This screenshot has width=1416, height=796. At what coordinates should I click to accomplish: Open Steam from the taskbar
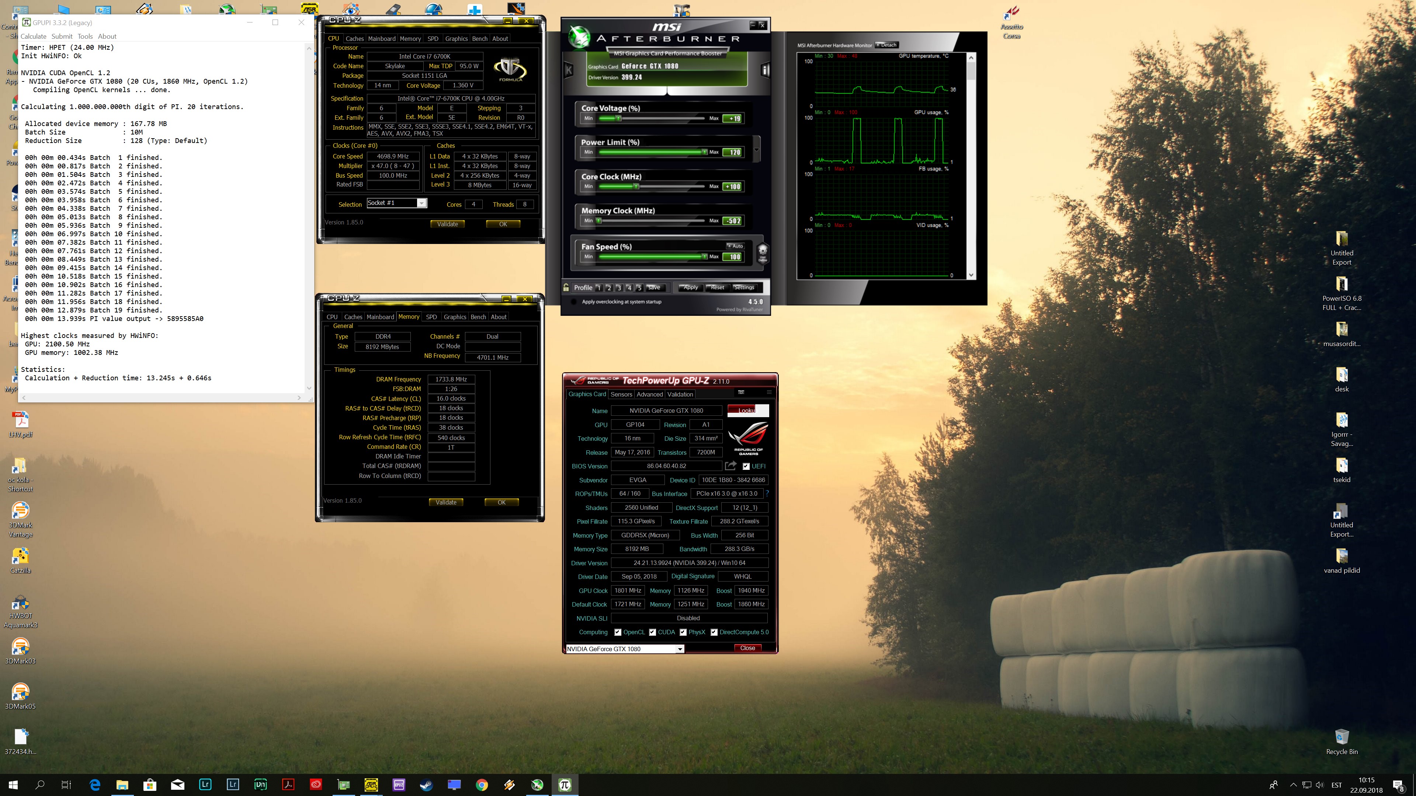(426, 785)
